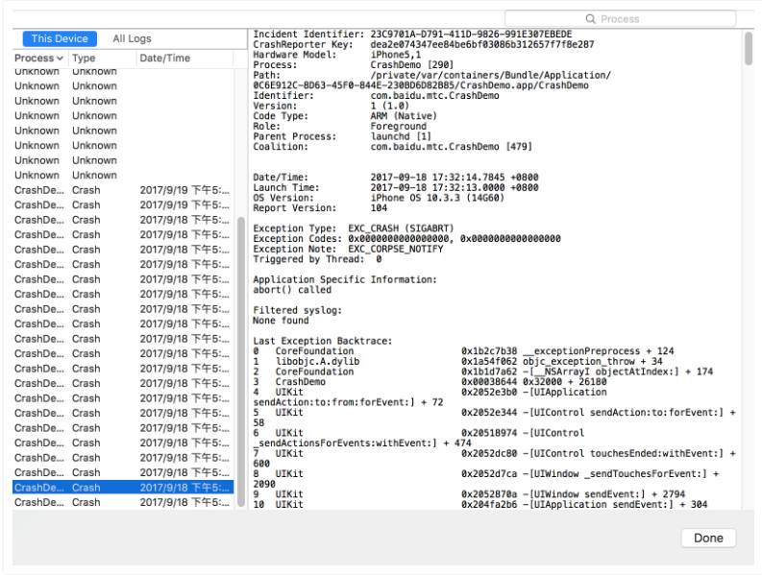Close the dialog with the Done button

coord(708,538)
